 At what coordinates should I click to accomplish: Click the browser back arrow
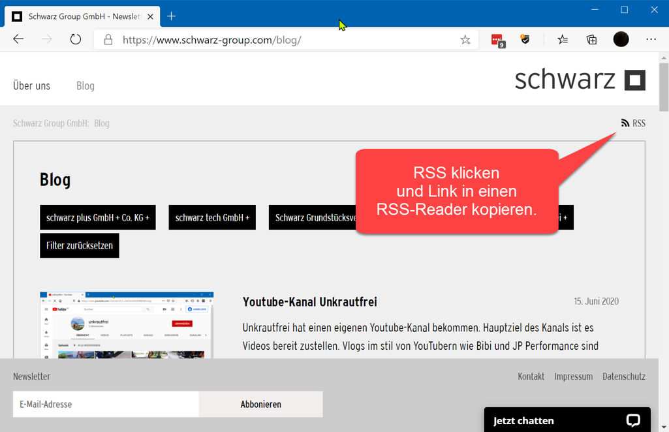pos(18,40)
